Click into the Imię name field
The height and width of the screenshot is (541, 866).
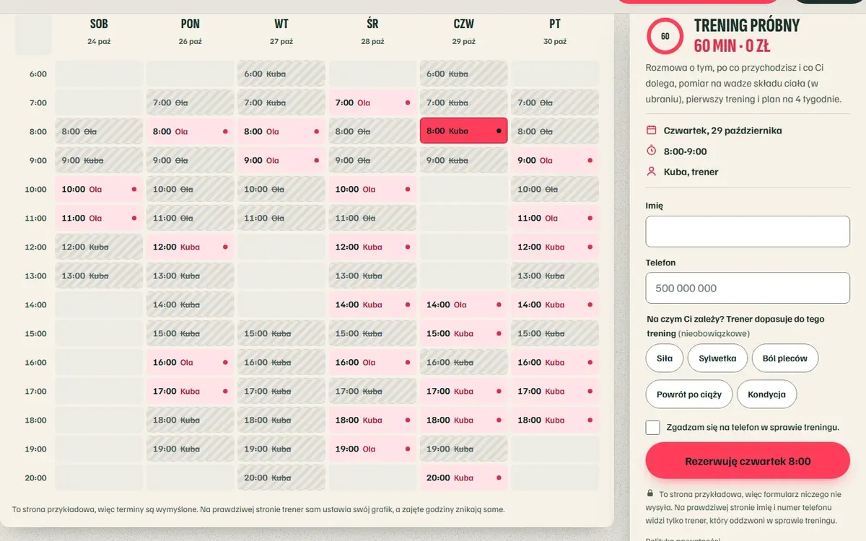748,232
